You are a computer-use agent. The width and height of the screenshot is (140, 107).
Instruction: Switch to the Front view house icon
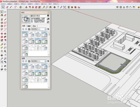[x=124, y=7]
